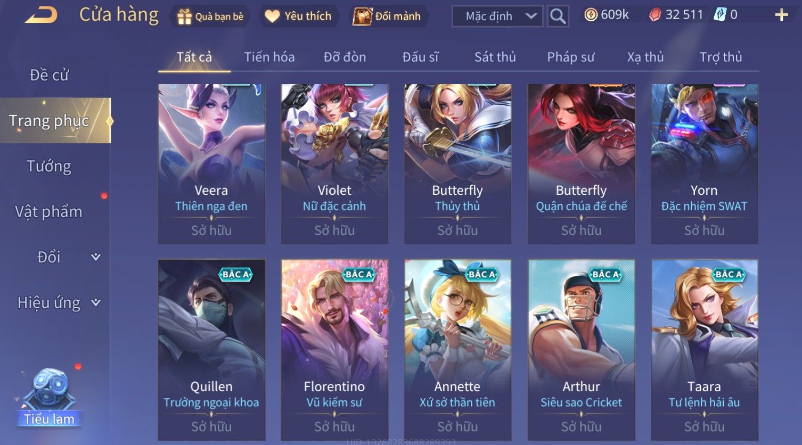
Task: Open Đổi mảnh chest icon
Action: 362,17
